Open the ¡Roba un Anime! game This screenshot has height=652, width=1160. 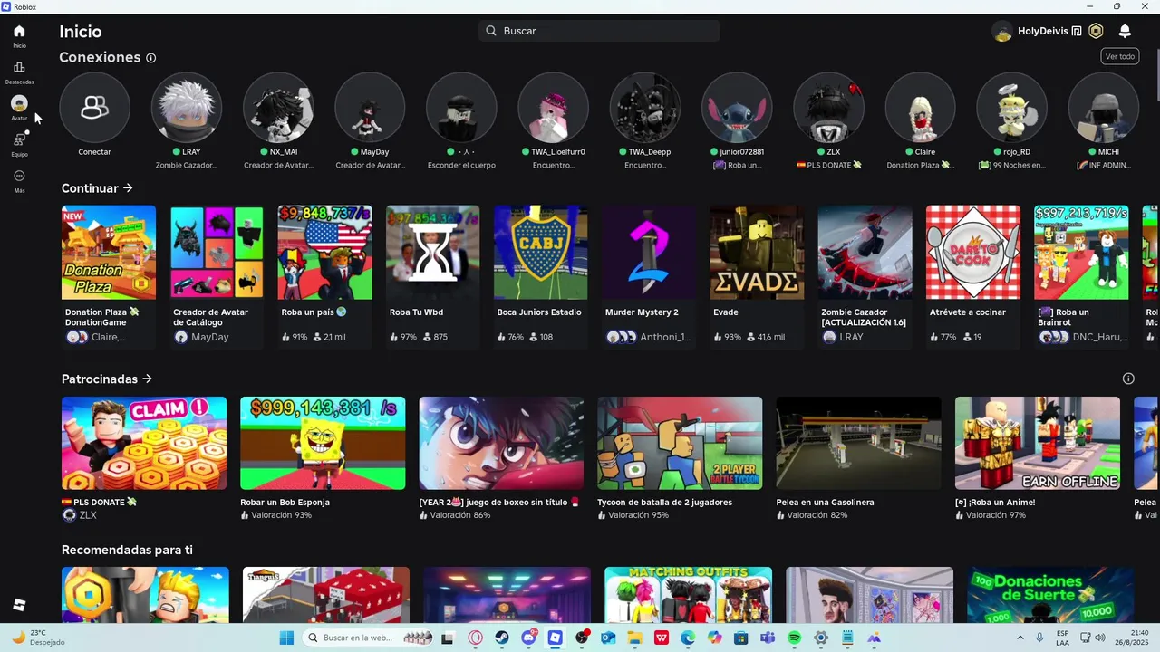click(x=1038, y=443)
